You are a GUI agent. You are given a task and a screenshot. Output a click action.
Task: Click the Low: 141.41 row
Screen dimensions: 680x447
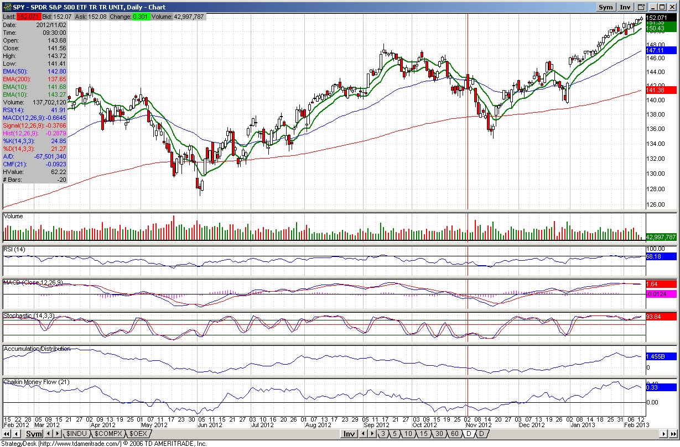[35, 64]
